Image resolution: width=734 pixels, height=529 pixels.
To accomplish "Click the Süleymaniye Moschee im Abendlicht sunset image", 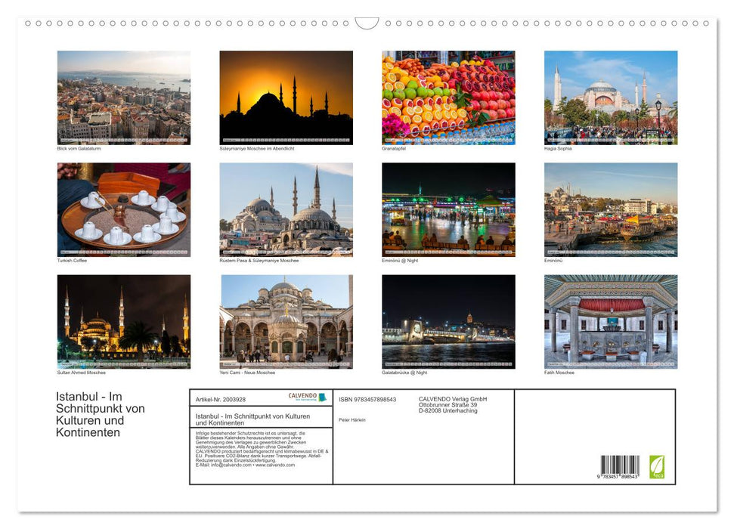I will pyautogui.click(x=286, y=97).
